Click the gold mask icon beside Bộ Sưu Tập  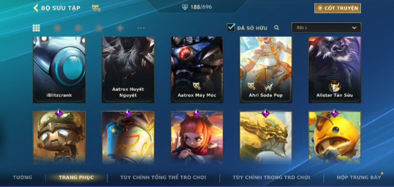[x=96, y=8]
